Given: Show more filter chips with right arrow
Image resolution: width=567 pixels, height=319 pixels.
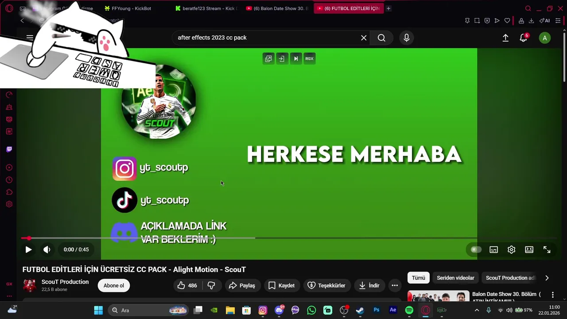Looking at the screenshot, I should pos(547,278).
